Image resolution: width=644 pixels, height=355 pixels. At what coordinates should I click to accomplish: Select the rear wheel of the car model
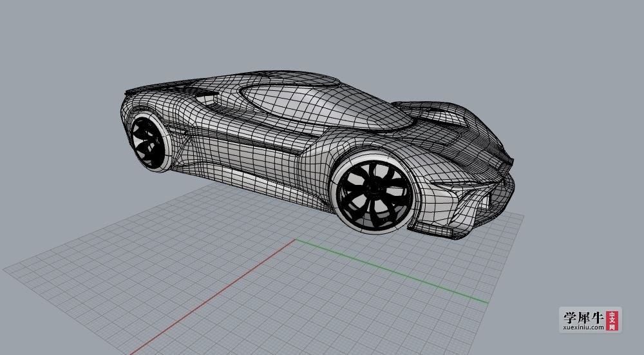149,142
